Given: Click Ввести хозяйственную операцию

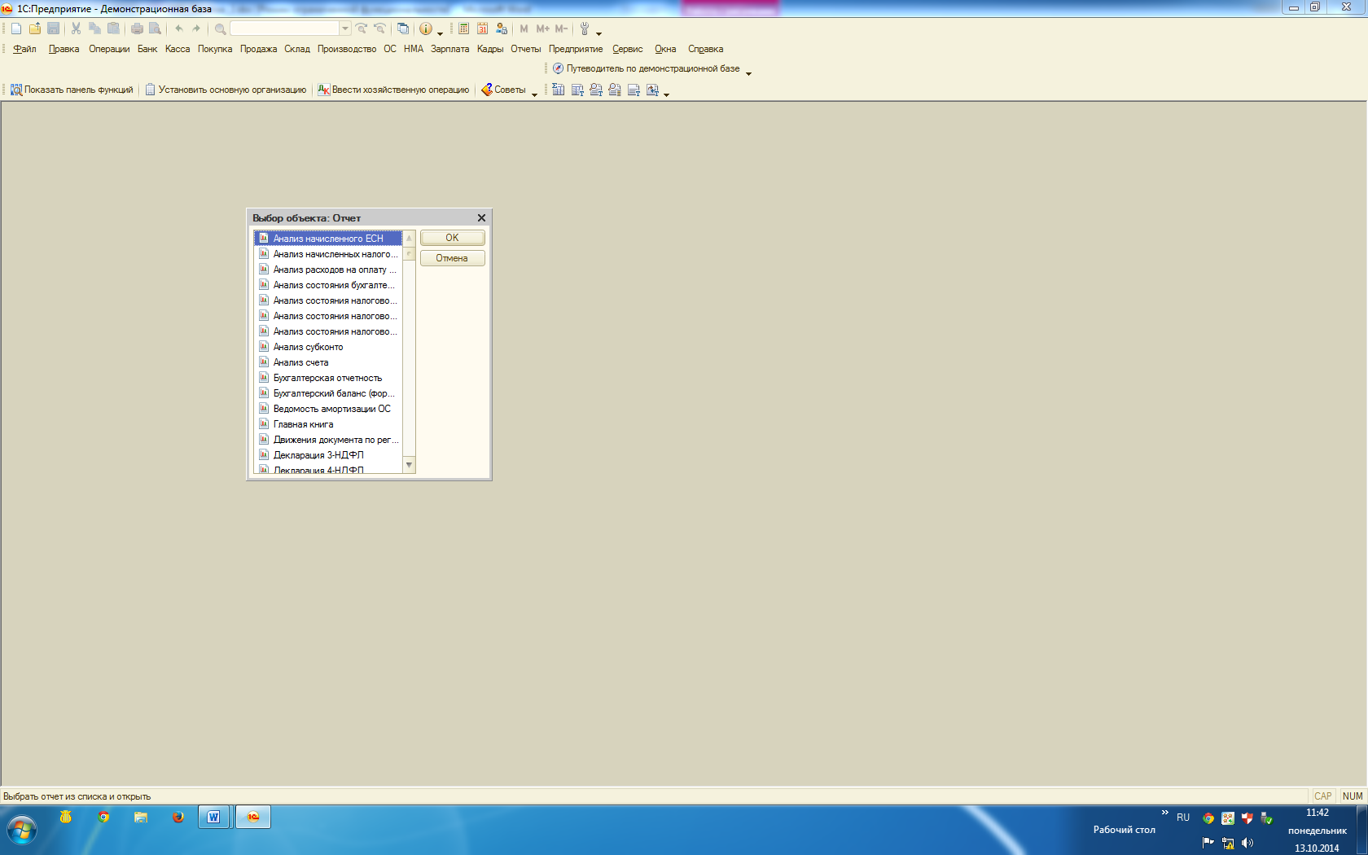Looking at the screenshot, I should 393,90.
